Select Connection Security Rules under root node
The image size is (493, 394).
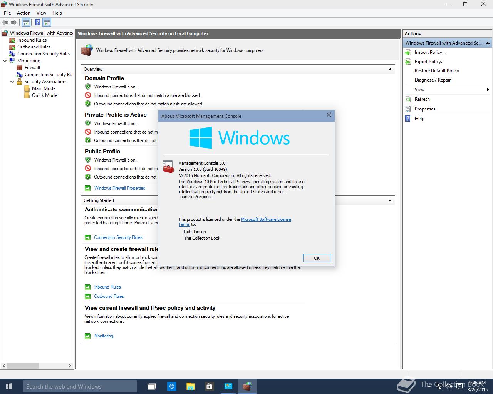(x=44, y=54)
